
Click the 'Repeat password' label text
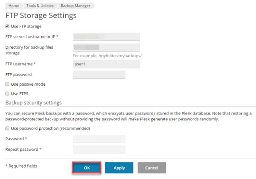pos(22,149)
